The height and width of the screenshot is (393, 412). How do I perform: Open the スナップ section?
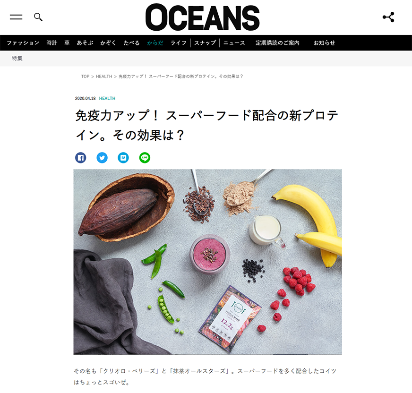pyautogui.click(x=205, y=43)
